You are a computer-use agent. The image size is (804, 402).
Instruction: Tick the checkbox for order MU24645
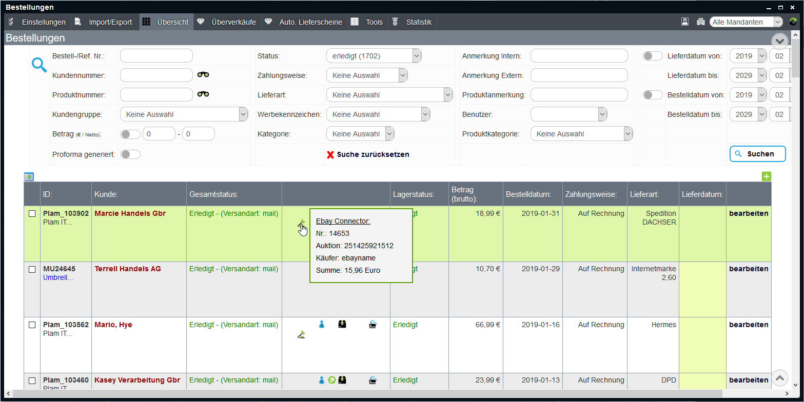pyautogui.click(x=32, y=269)
